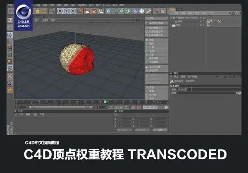Click the green array modeling objects icon
The width and height of the screenshot is (248, 173).
pos(128,11)
